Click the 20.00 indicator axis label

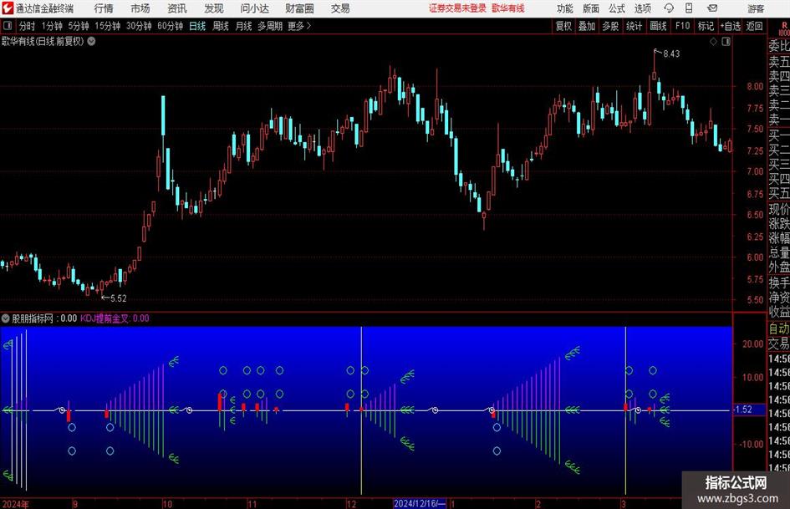(752, 344)
